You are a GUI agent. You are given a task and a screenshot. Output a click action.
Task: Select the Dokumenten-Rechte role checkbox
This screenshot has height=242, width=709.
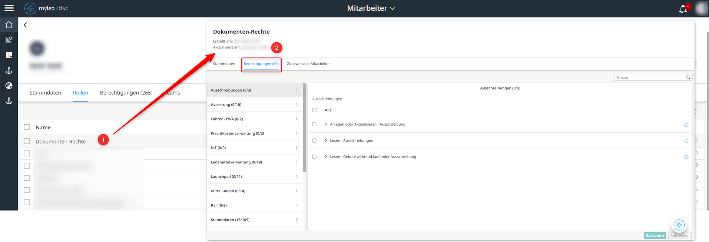click(x=27, y=141)
